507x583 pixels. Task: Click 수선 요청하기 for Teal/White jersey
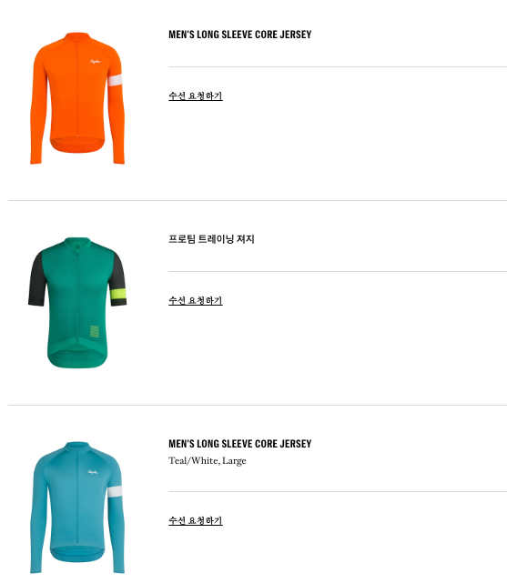point(196,520)
